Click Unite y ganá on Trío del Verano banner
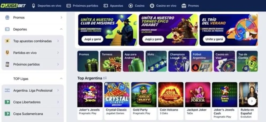This screenshot has width=266, height=122. click(x=214, y=39)
